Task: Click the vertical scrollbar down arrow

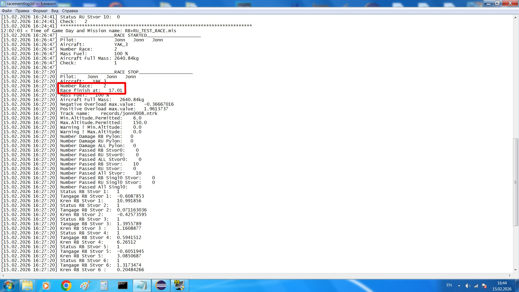Action: pos(515,270)
